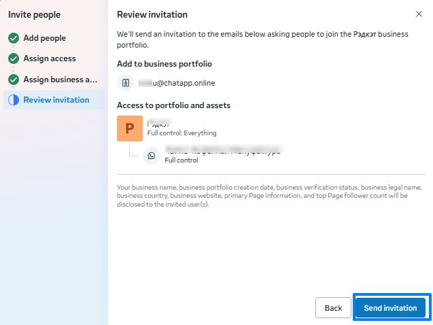
Task: Click the disclosure notice about business name
Action: click(x=269, y=195)
